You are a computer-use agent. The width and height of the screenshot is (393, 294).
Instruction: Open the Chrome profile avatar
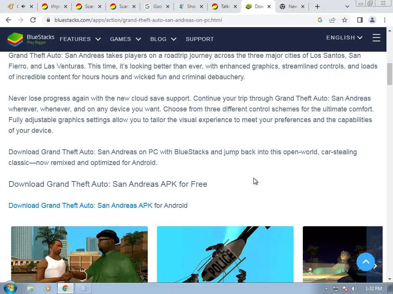click(x=372, y=20)
